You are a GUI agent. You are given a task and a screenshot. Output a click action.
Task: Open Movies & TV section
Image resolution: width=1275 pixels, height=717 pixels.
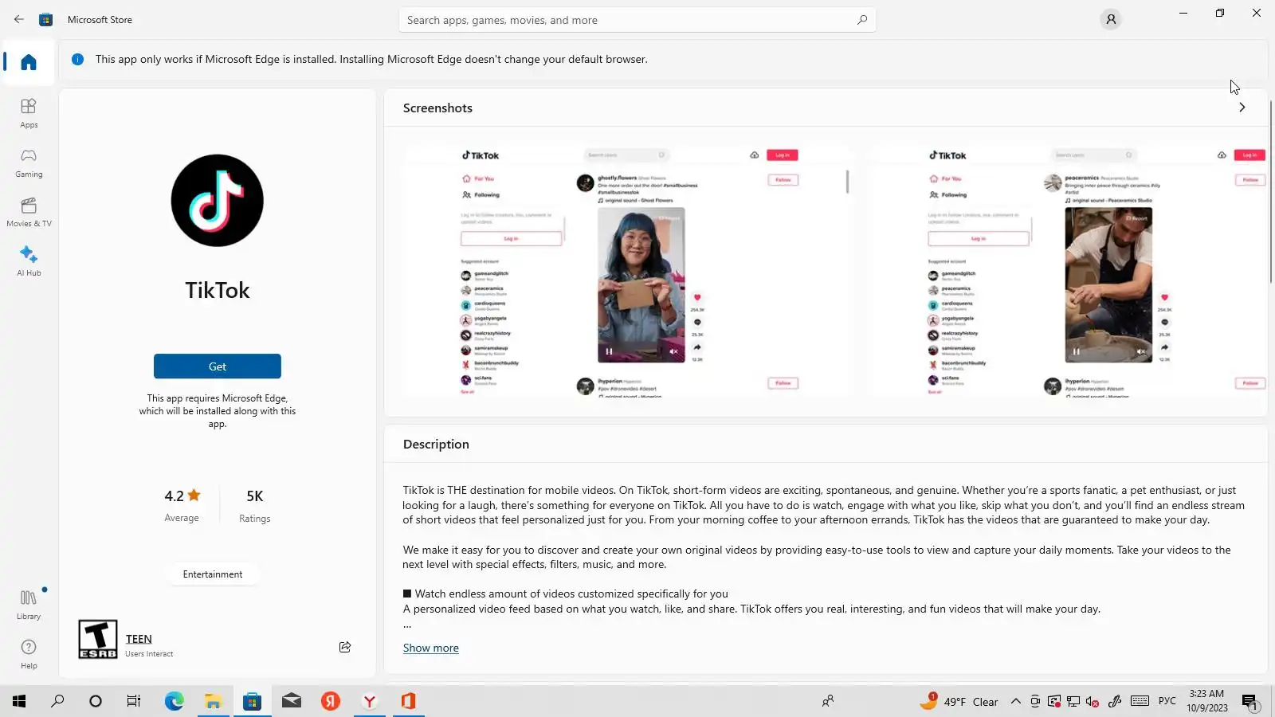[x=29, y=212]
